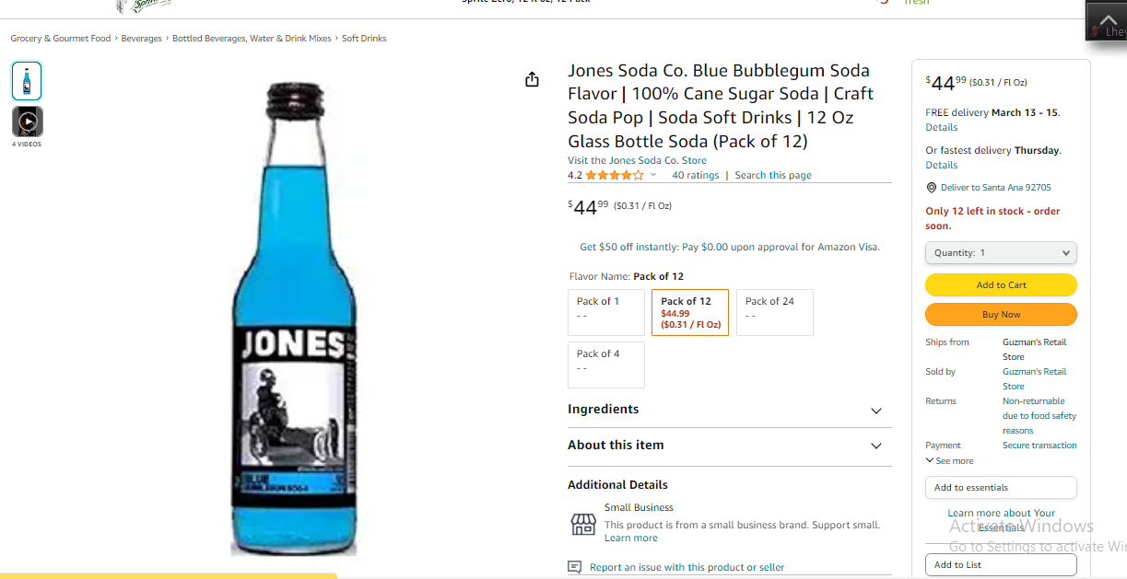Click the report issue speech bubble icon
1127x579 pixels.
[x=575, y=567]
